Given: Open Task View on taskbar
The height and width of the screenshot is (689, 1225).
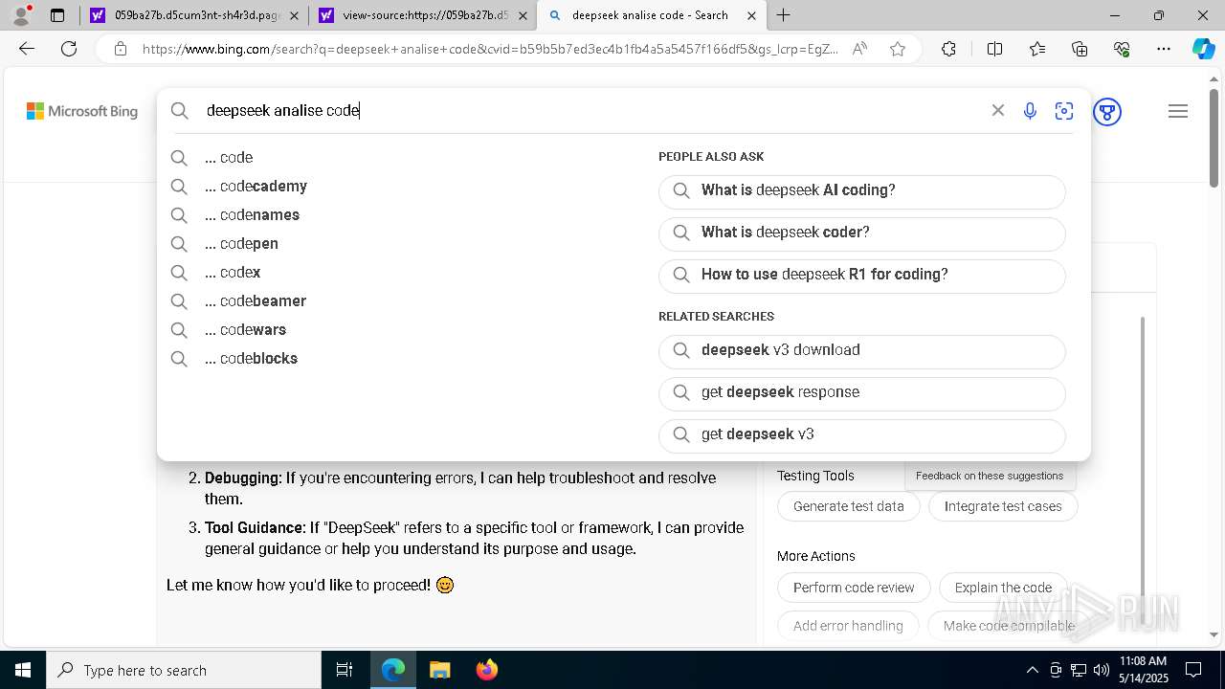Looking at the screenshot, I should coord(345,670).
